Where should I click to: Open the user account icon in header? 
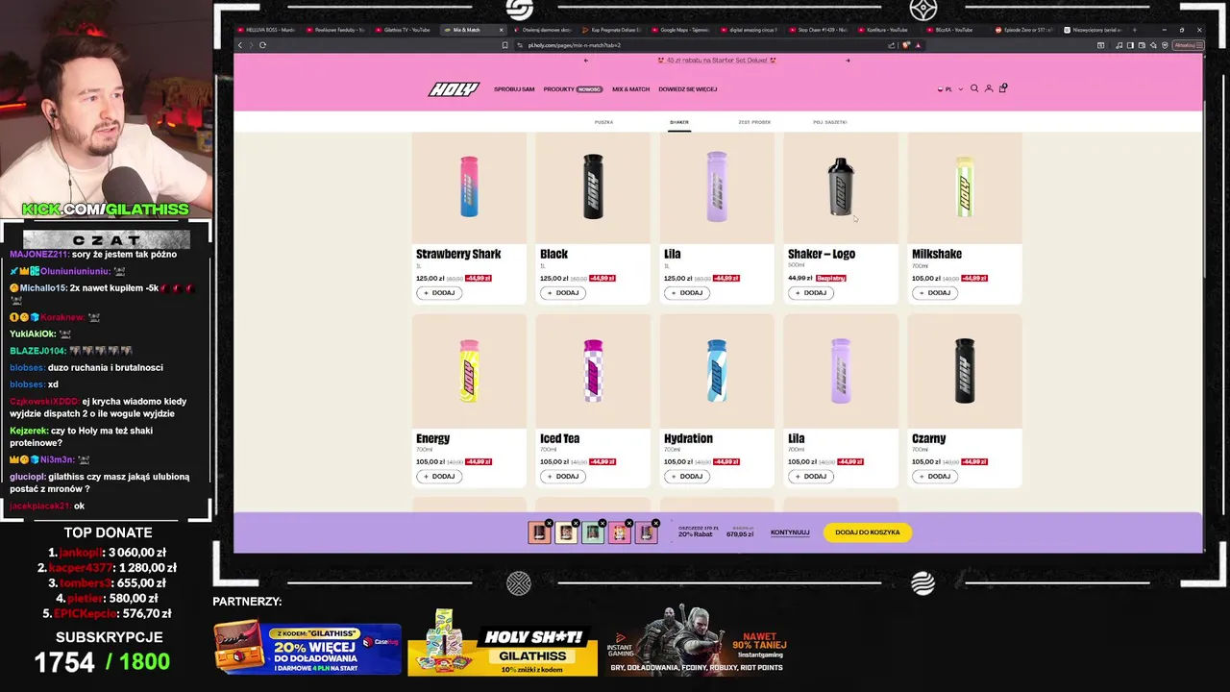point(989,88)
